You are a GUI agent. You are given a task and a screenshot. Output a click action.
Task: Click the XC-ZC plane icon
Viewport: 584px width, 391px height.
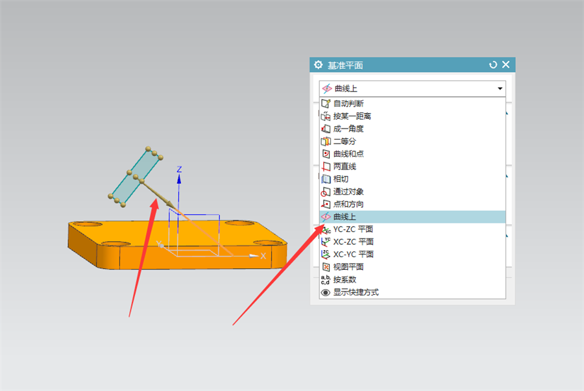point(326,242)
